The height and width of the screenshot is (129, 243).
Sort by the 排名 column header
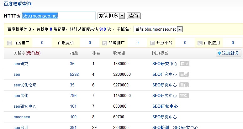[x=96, y=53]
